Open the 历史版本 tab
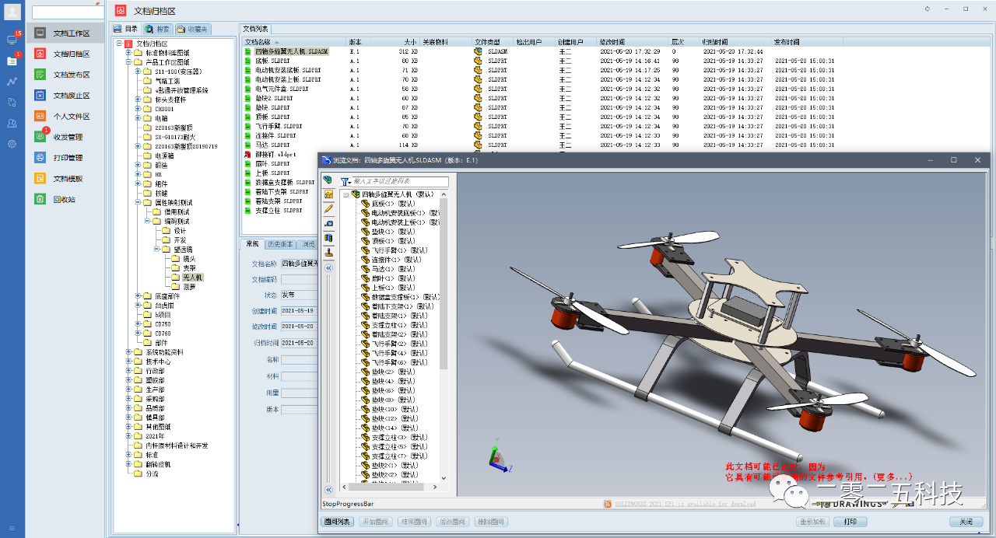996x538 pixels. [x=280, y=244]
